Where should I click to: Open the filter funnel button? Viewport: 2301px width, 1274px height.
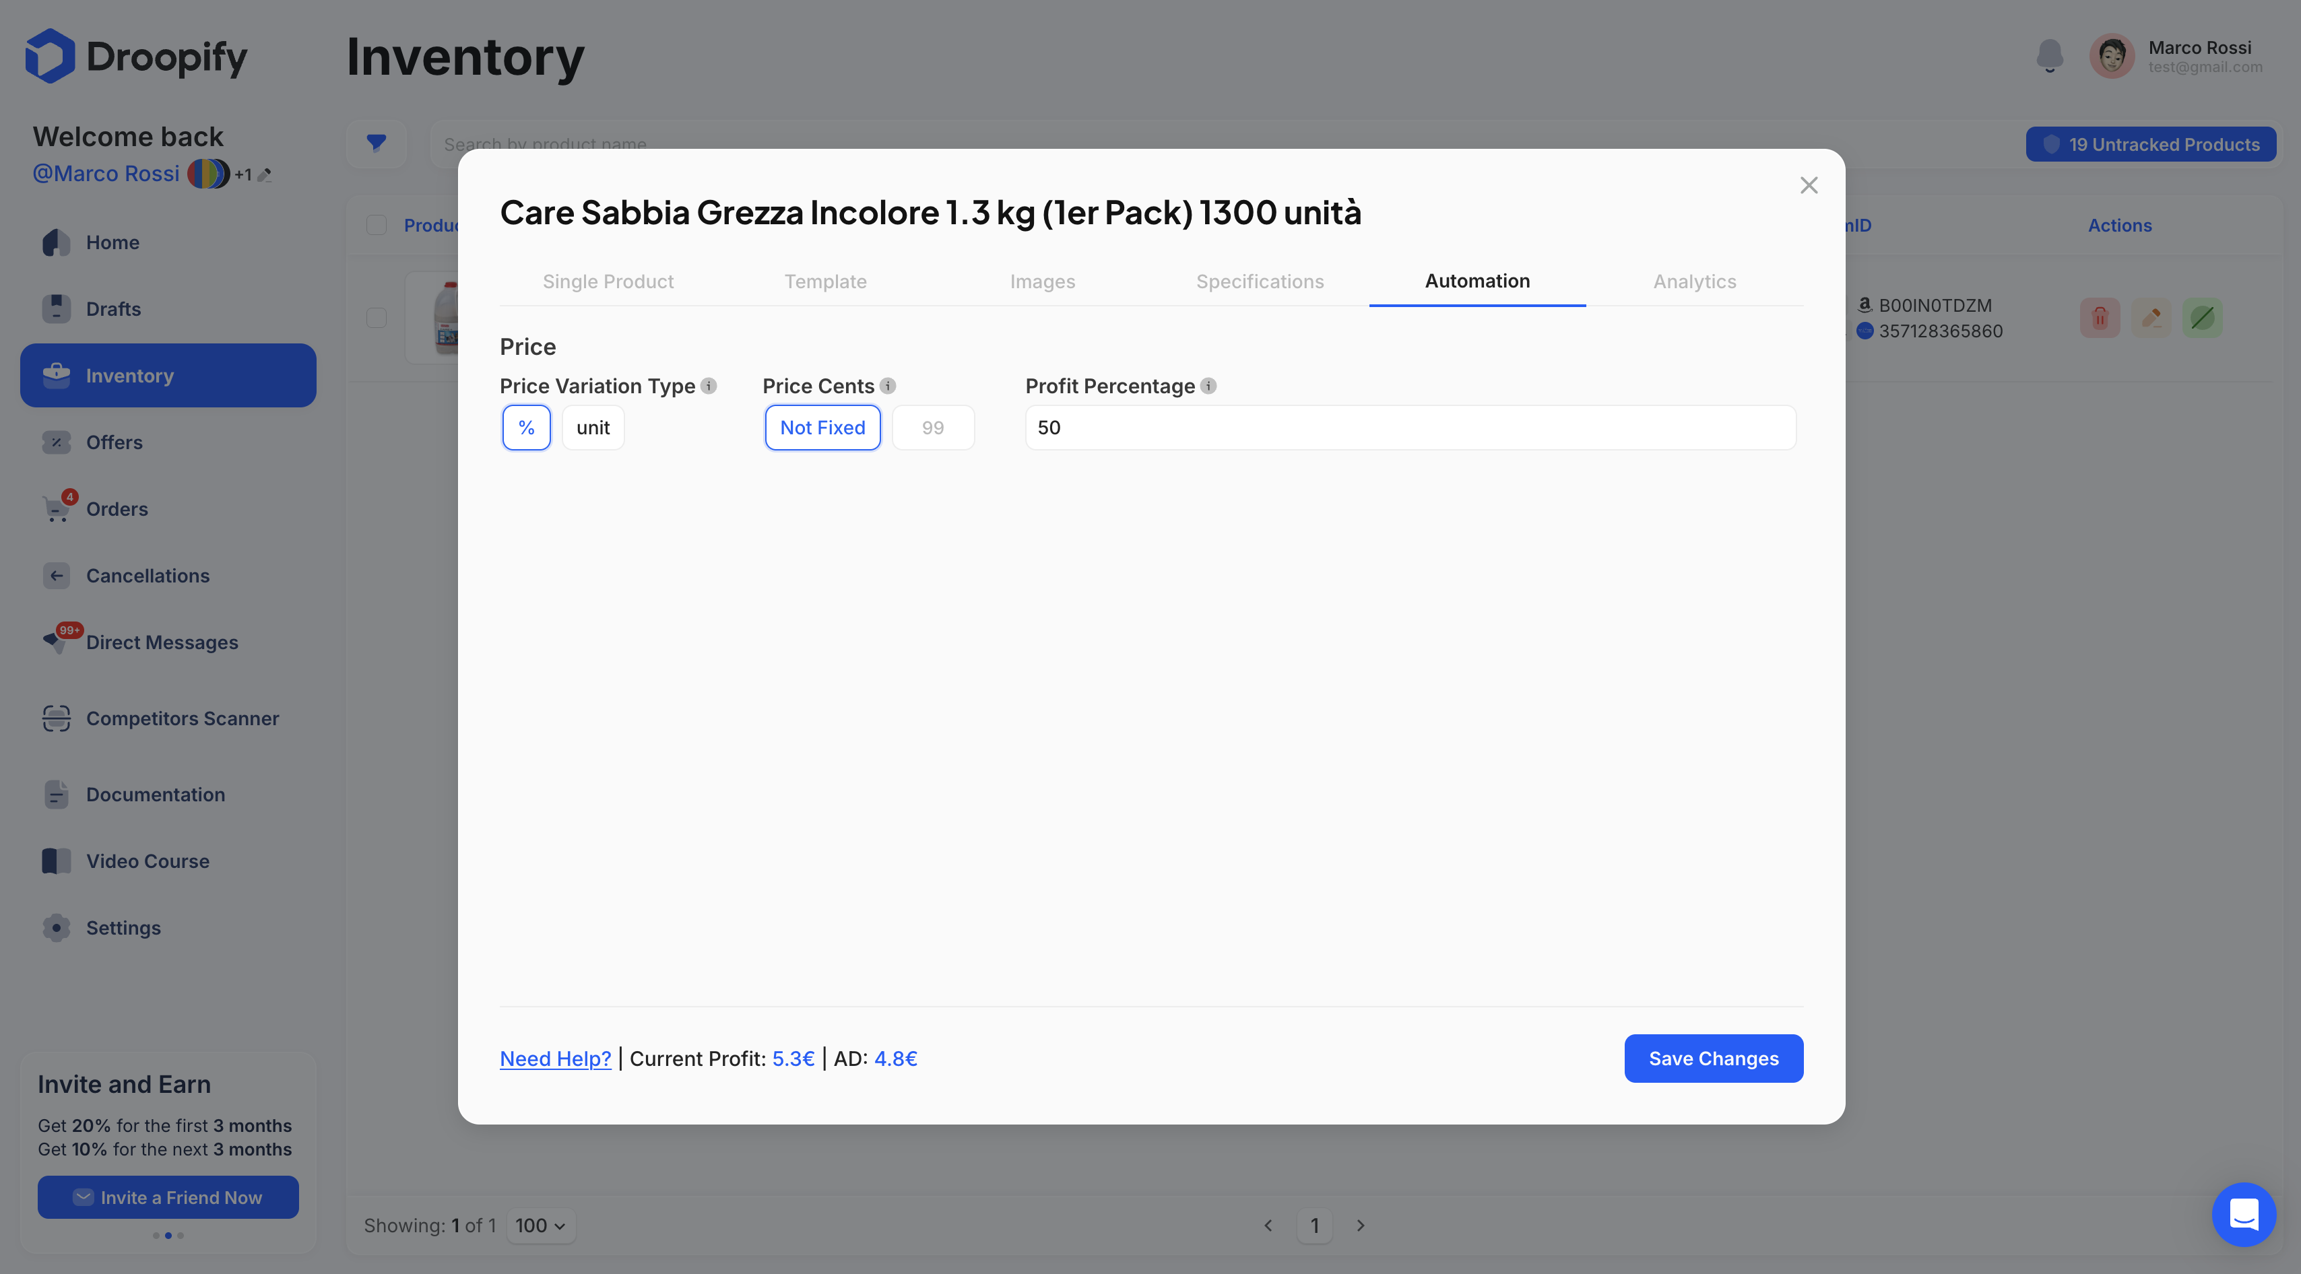[376, 143]
